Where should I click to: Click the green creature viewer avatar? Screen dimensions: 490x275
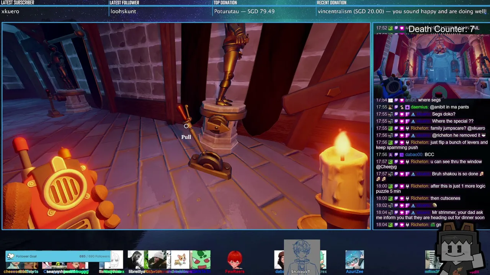(201, 260)
